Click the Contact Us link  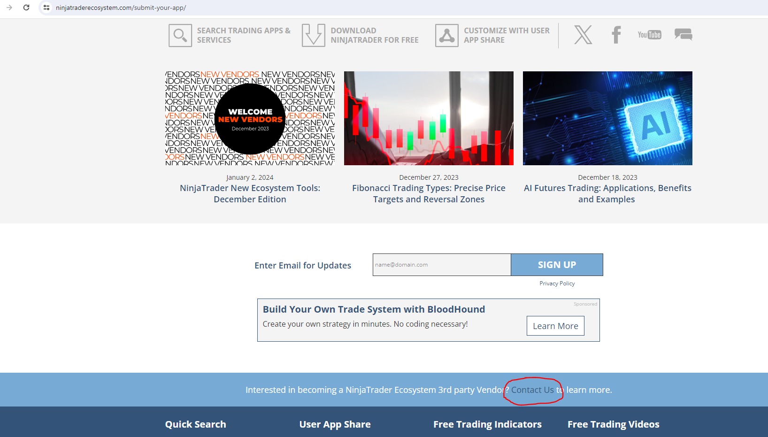click(532, 390)
